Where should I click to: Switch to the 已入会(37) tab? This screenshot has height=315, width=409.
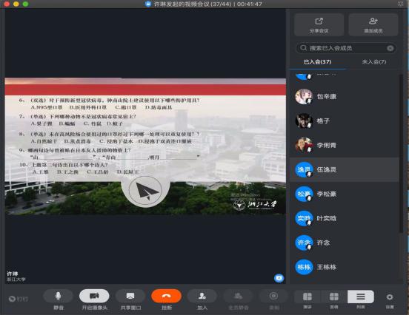(x=317, y=62)
